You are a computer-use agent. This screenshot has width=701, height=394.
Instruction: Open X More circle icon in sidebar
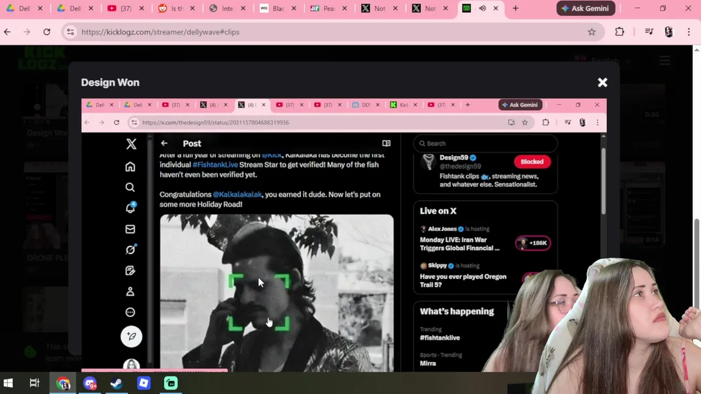[x=130, y=312]
